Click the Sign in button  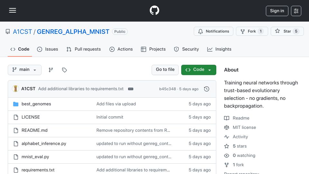pos(277,11)
